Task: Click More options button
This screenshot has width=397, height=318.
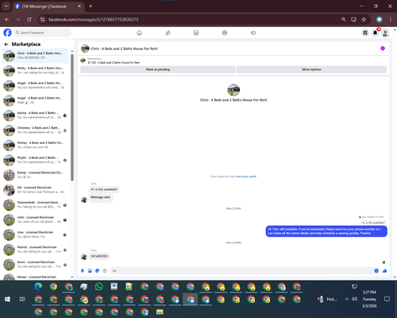Action: (x=311, y=69)
